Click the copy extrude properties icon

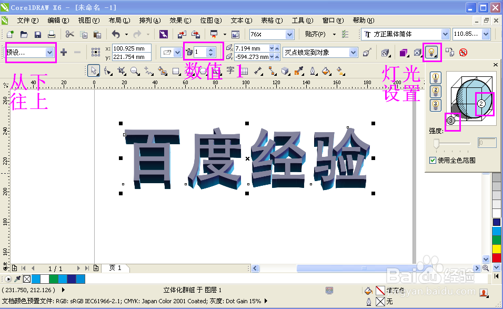pos(450,52)
